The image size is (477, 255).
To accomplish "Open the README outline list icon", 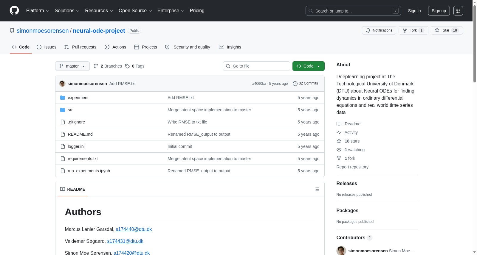I will pyautogui.click(x=317, y=189).
